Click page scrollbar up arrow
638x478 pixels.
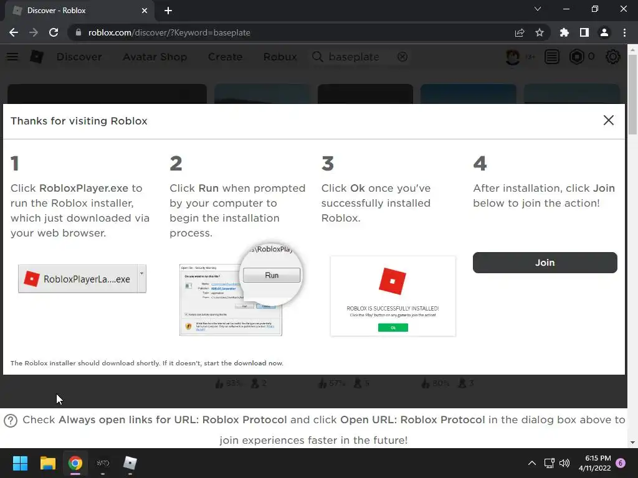tap(632, 50)
